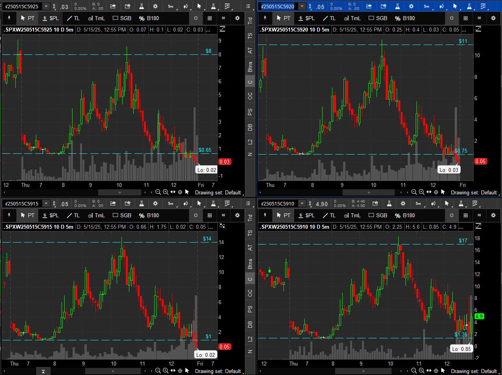Expand the 5m timeframe selector on the C5920 chart
Viewport: 502px width, 375px height.
click(426, 6)
